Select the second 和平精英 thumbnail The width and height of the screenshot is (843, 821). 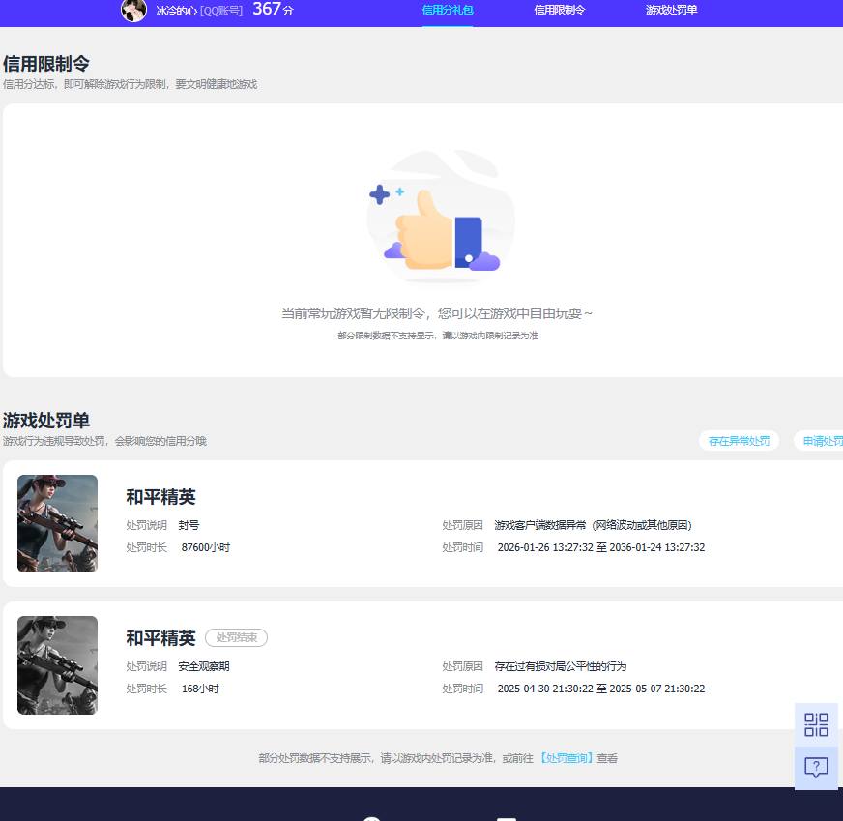[x=57, y=664]
